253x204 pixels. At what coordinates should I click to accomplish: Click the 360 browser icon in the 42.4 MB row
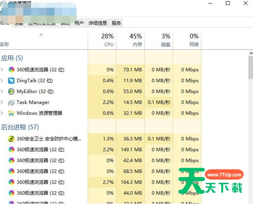(x=11, y=161)
